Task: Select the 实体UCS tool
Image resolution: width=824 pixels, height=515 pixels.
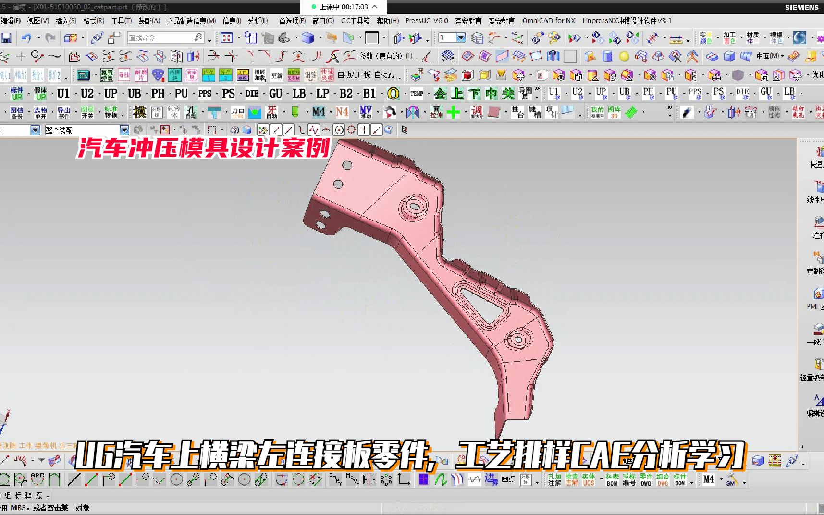Action: click(588, 479)
